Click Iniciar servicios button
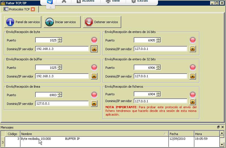 [62, 22]
